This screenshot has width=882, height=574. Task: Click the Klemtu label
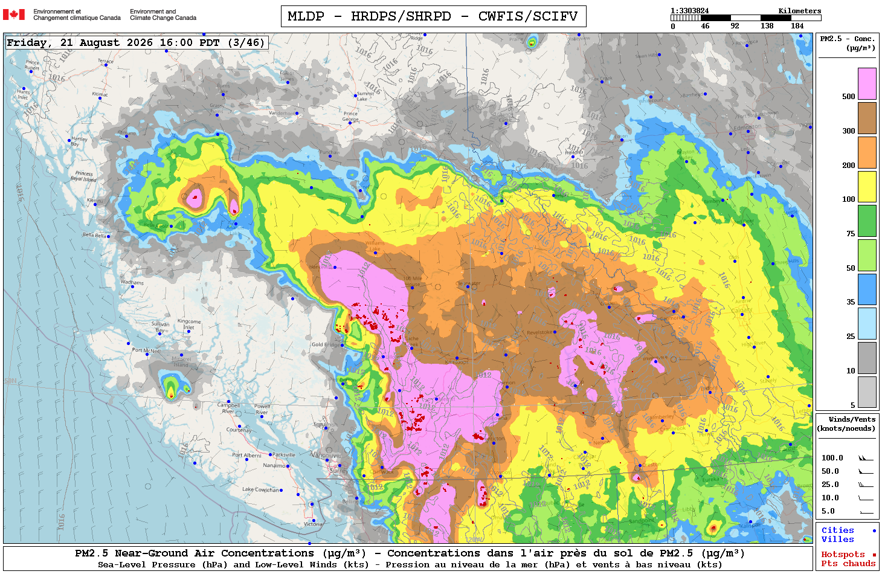pyautogui.click(x=94, y=201)
